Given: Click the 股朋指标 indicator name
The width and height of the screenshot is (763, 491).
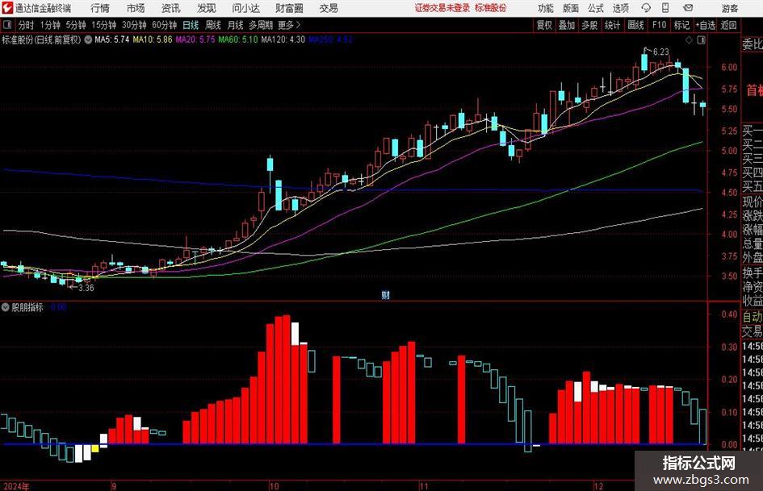Looking at the screenshot, I should tap(27, 307).
